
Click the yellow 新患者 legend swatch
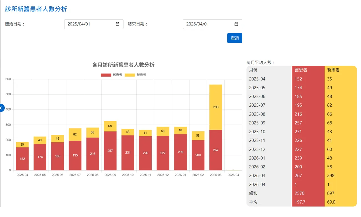130,75
